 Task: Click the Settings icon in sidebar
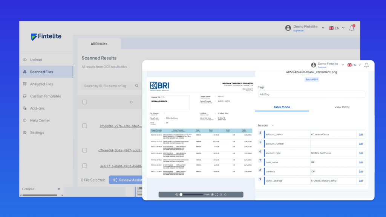click(x=25, y=132)
